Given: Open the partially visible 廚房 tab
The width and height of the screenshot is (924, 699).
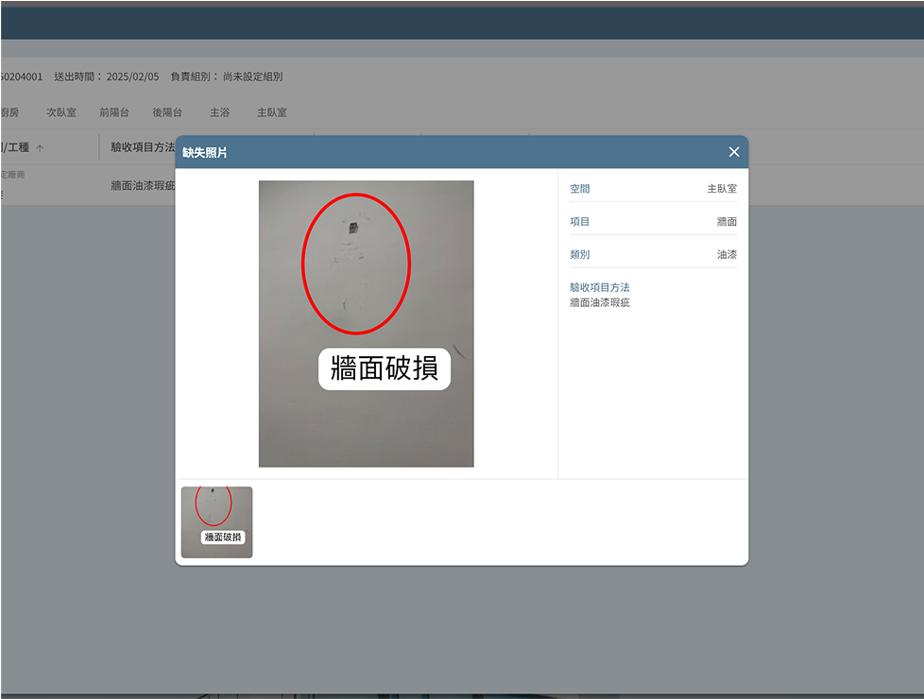Looking at the screenshot, I should pyautogui.click(x=9, y=112).
